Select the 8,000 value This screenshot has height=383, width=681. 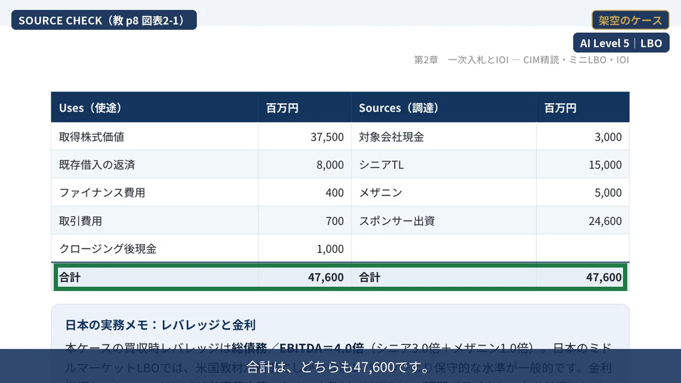pyautogui.click(x=330, y=165)
